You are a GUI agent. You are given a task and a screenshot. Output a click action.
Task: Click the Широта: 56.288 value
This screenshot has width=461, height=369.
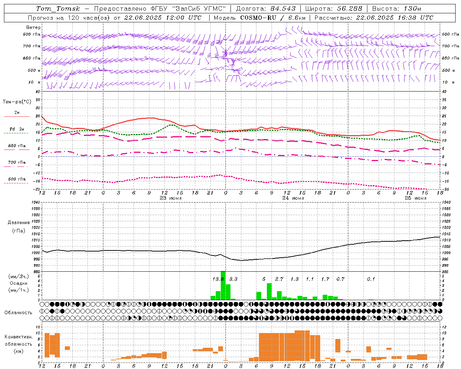pos(333,9)
